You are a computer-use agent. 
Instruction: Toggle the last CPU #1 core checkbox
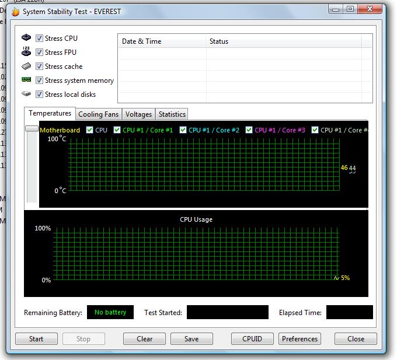click(315, 130)
